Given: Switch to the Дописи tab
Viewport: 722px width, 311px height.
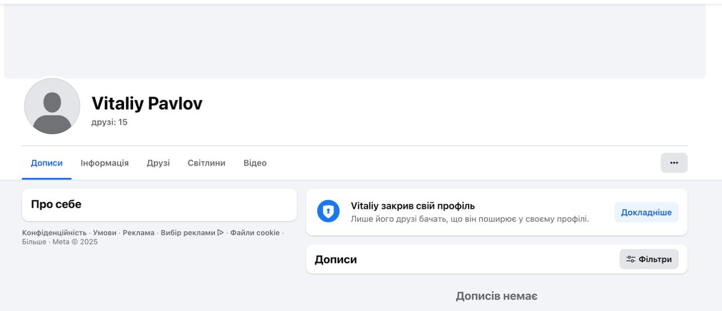Looking at the screenshot, I should [47, 163].
